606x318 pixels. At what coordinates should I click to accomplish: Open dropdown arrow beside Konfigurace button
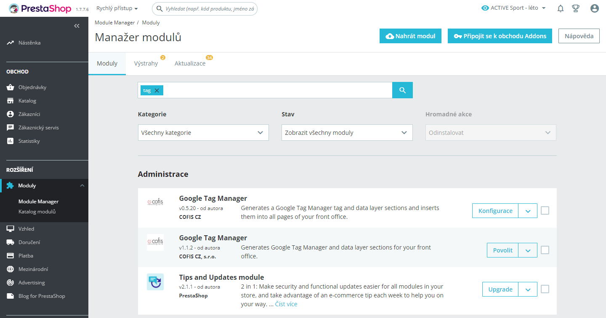[x=528, y=211]
